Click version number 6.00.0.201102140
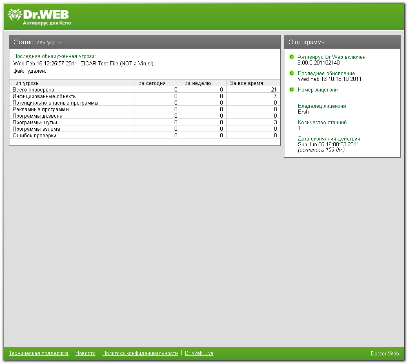 click(319, 63)
